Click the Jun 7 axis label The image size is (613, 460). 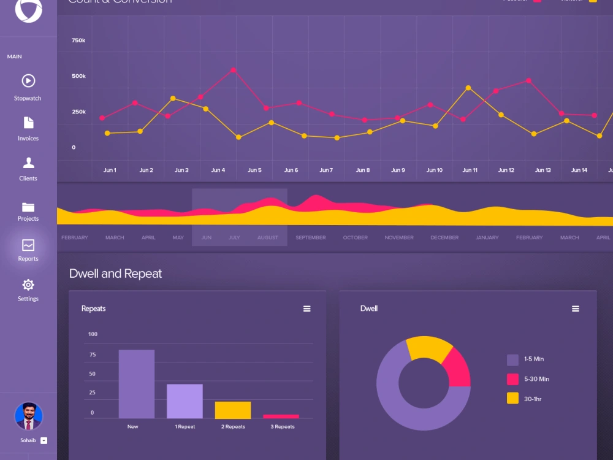click(x=326, y=170)
